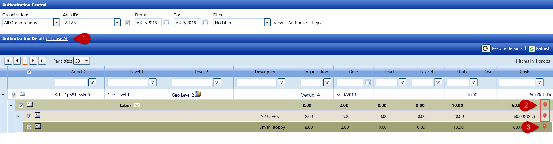
Task: Click the Restore defaults icon
Action: 486,48
